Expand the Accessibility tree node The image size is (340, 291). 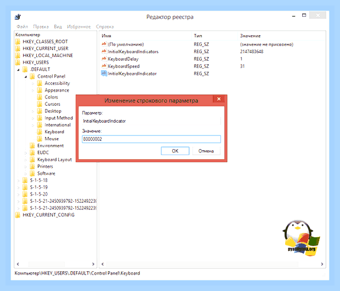click(33, 83)
